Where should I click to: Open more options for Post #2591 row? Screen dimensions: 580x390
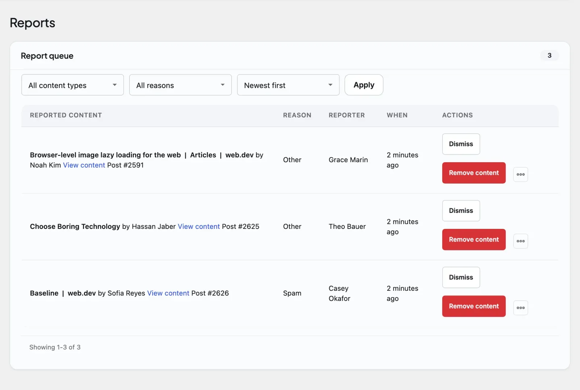(521, 175)
